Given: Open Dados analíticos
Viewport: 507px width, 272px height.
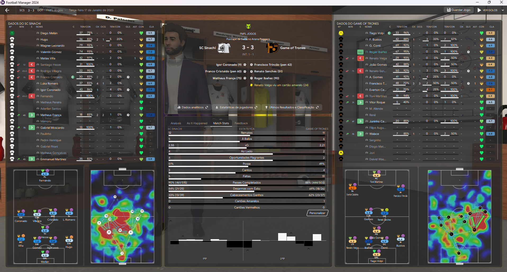Looking at the screenshot, I should pyautogui.click(x=193, y=108).
